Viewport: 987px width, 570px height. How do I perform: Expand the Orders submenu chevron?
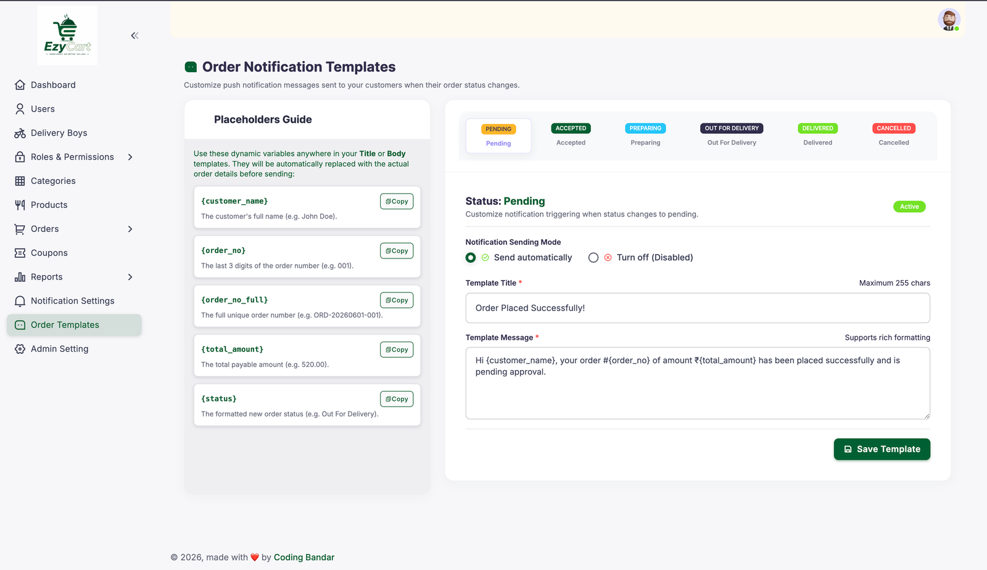click(x=130, y=229)
